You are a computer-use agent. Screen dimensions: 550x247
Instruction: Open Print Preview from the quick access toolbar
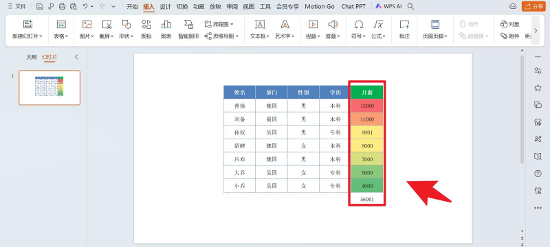click(74, 6)
